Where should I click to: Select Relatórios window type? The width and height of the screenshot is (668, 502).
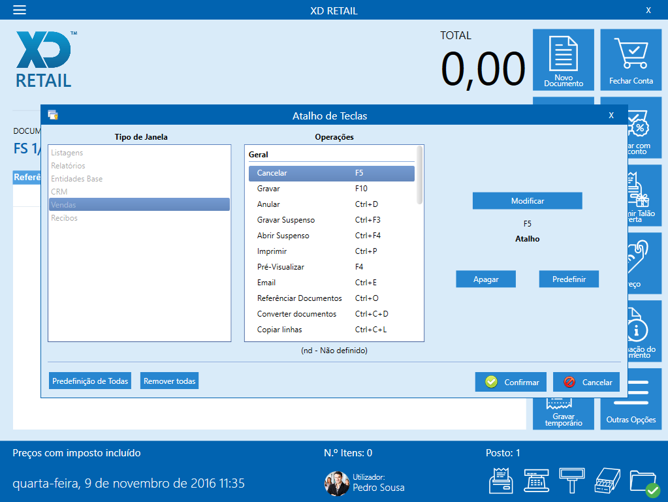pos(139,166)
